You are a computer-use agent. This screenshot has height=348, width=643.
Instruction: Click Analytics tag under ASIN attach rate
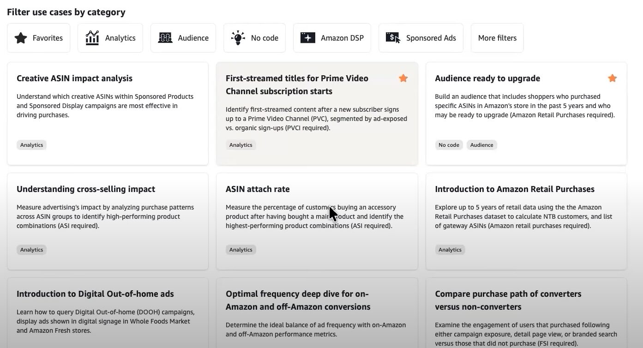point(240,250)
